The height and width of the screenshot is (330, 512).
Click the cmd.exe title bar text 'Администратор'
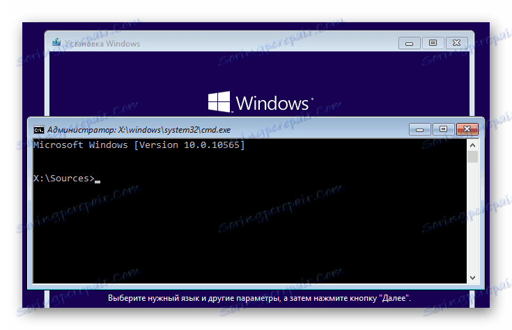point(82,130)
